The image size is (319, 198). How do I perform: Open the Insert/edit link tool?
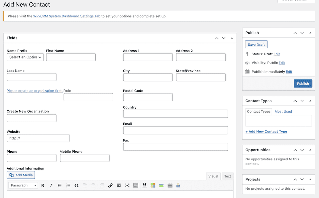[x=110, y=185]
